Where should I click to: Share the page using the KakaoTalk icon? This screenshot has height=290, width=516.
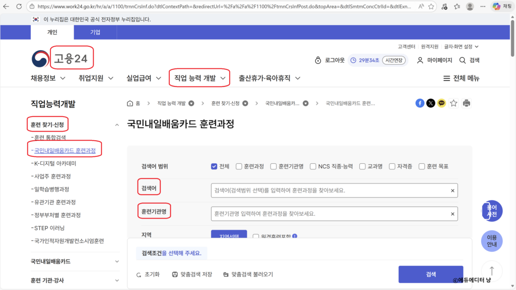[x=441, y=103]
